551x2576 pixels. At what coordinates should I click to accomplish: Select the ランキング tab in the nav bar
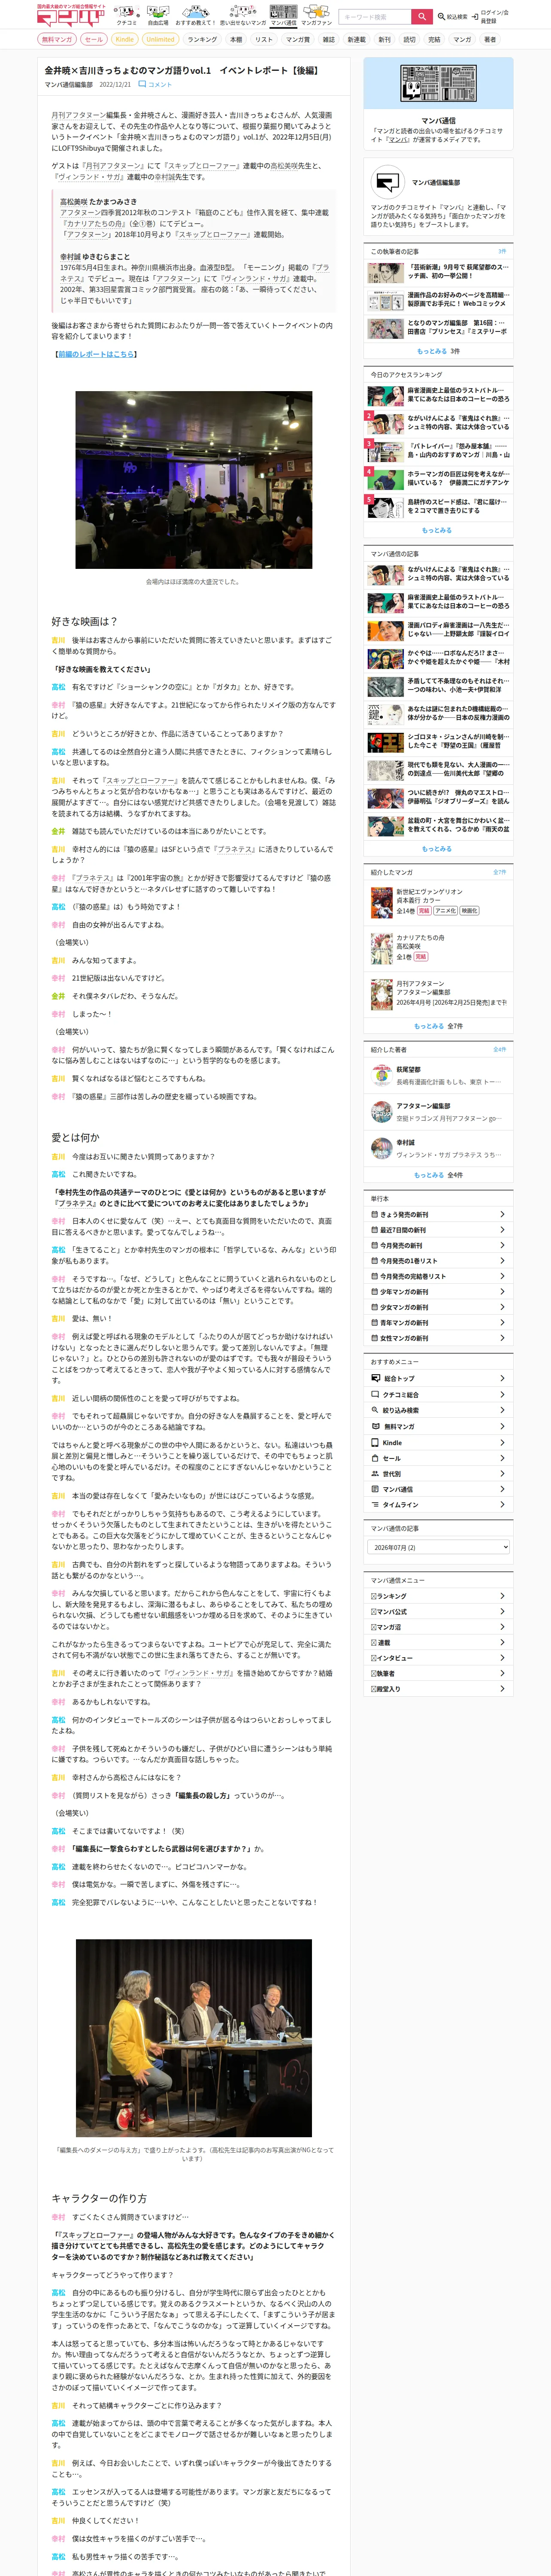click(x=202, y=40)
